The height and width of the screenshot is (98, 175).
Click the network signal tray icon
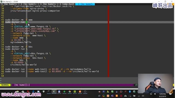[139, 96]
